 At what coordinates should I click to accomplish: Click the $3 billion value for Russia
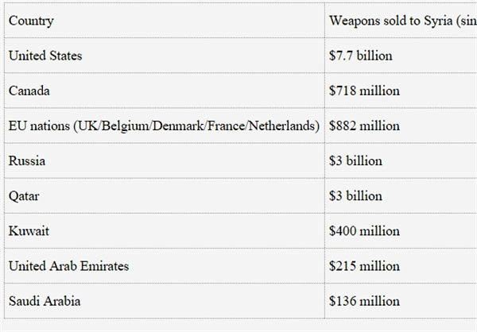pyautogui.click(x=355, y=161)
